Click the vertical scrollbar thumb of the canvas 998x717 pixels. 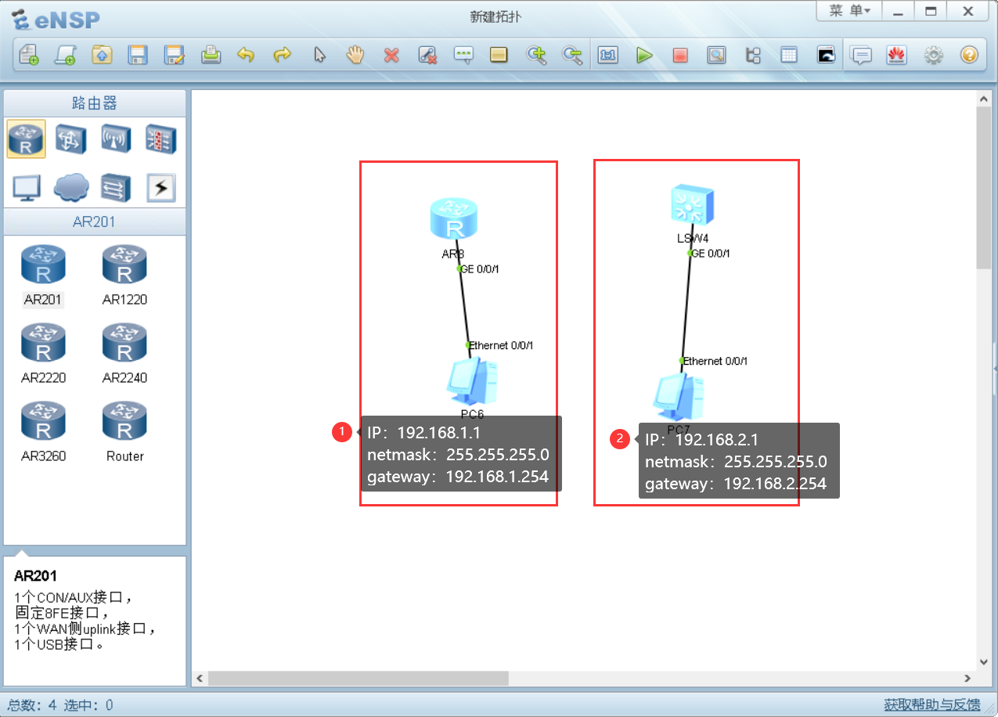pos(984,188)
